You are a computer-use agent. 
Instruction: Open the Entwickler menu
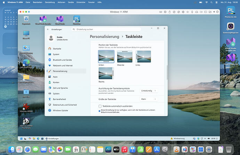81,2
